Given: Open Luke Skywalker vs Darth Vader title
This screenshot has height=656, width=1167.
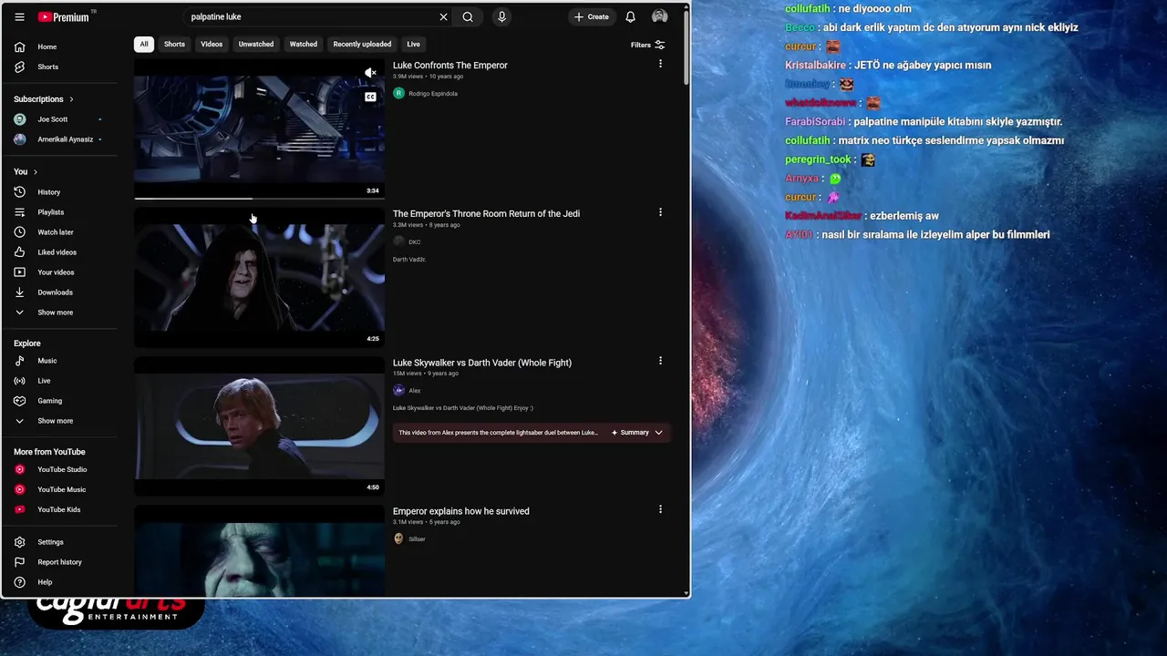Looking at the screenshot, I should click(482, 363).
